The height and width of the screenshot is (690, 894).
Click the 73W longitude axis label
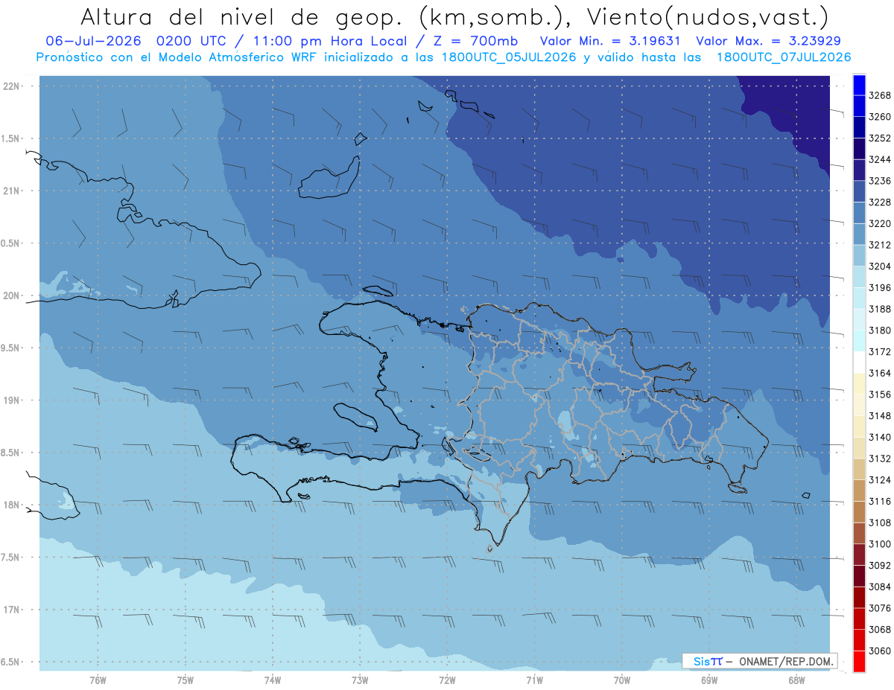pos(360,680)
